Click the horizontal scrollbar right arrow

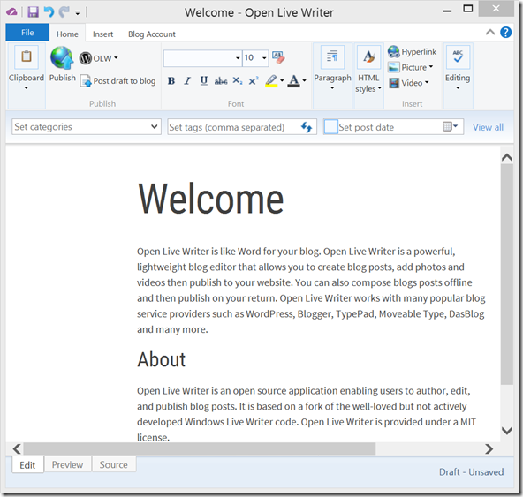pos(489,449)
